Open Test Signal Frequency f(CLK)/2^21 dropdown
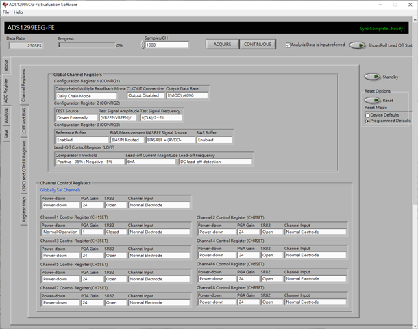The image size is (418, 329). coord(161,118)
